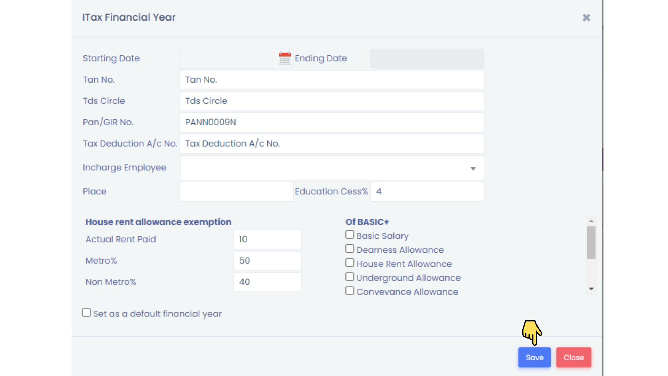Screen dimensions: 668x376
Task: Enable the Dearness Allowance checkbox
Action: click(350, 249)
